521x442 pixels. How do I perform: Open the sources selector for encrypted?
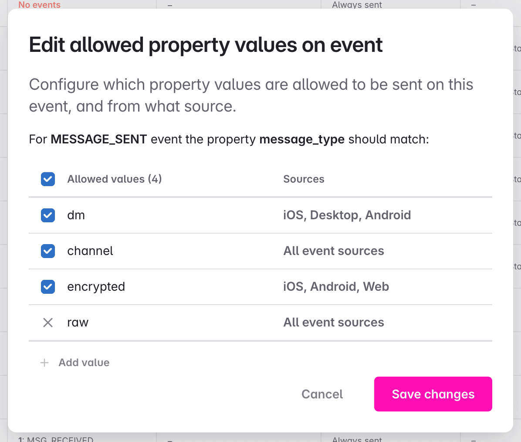coord(336,287)
